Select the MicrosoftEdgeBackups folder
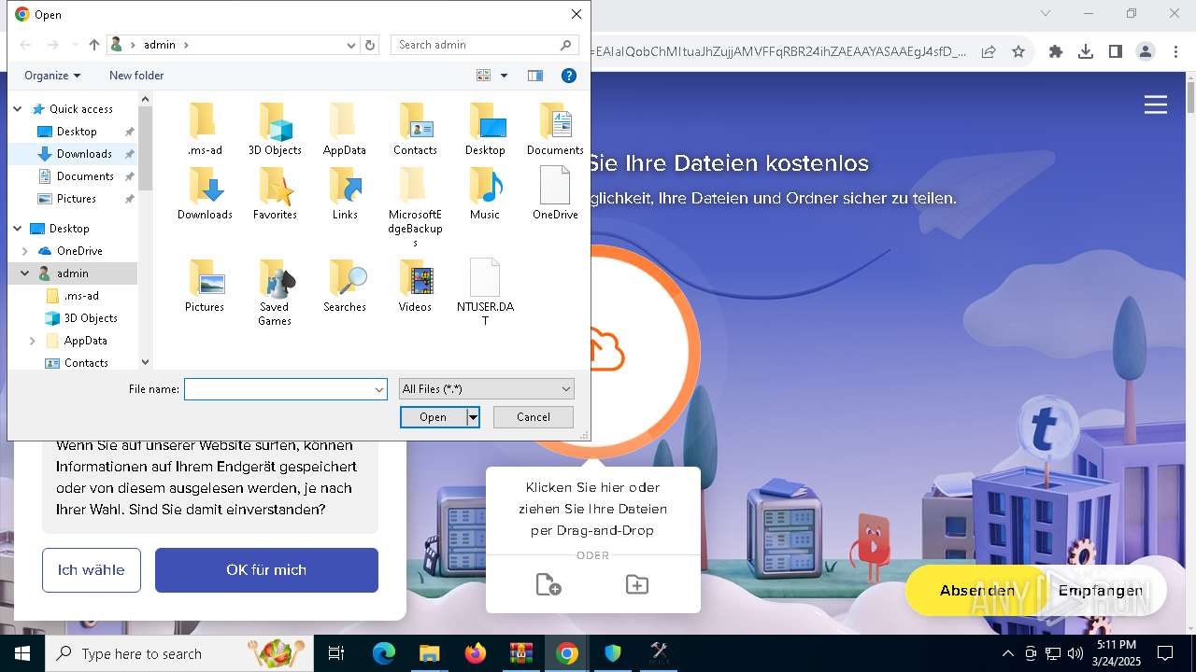The width and height of the screenshot is (1196, 672). [415, 208]
